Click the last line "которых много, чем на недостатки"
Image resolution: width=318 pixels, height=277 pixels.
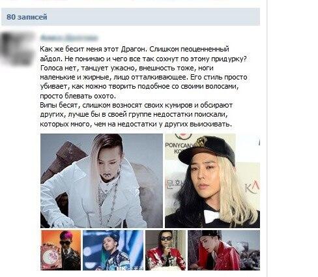[136, 124]
